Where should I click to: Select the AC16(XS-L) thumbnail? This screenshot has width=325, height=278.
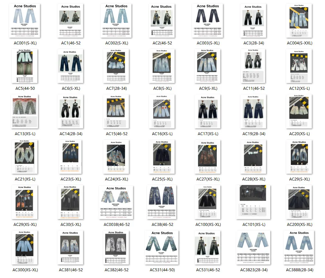(x=162, y=111)
